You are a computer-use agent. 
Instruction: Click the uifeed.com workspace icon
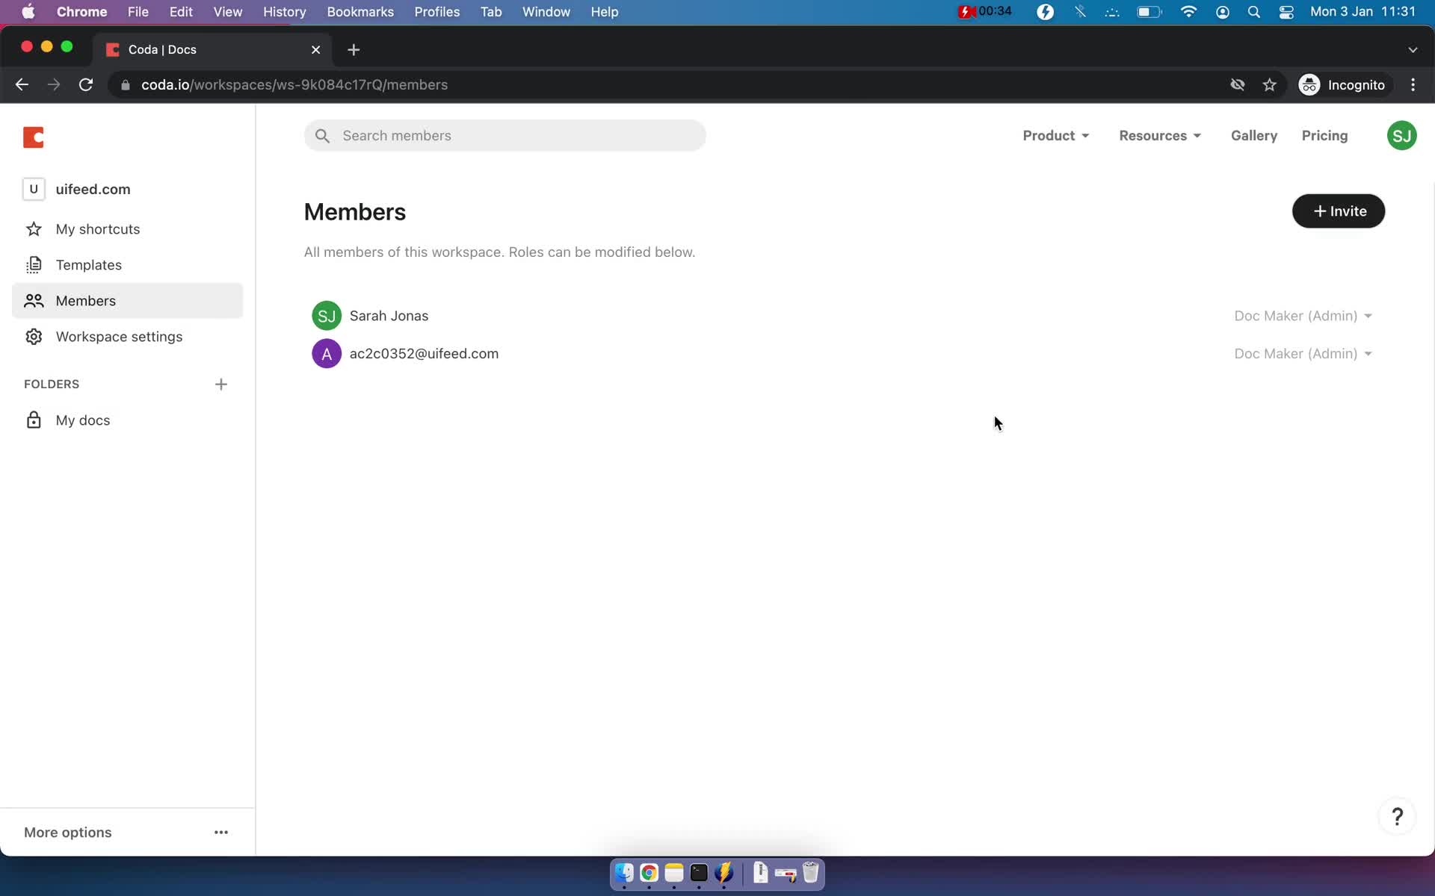[x=34, y=189]
